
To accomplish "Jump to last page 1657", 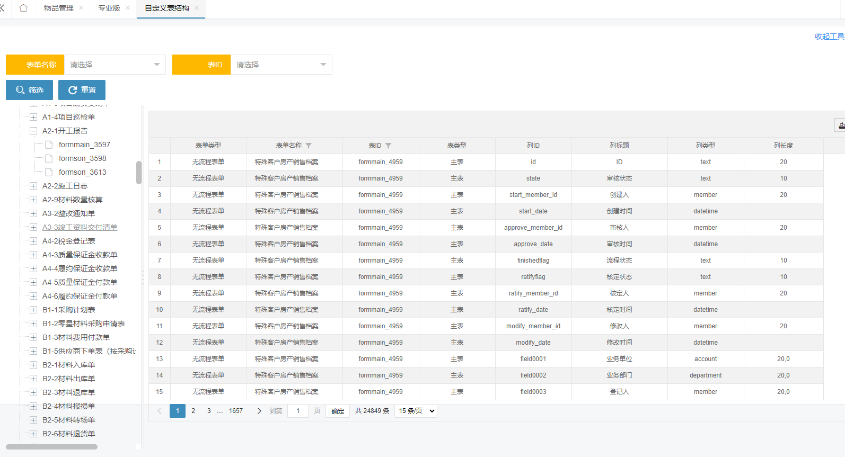I will click(236, 411).
